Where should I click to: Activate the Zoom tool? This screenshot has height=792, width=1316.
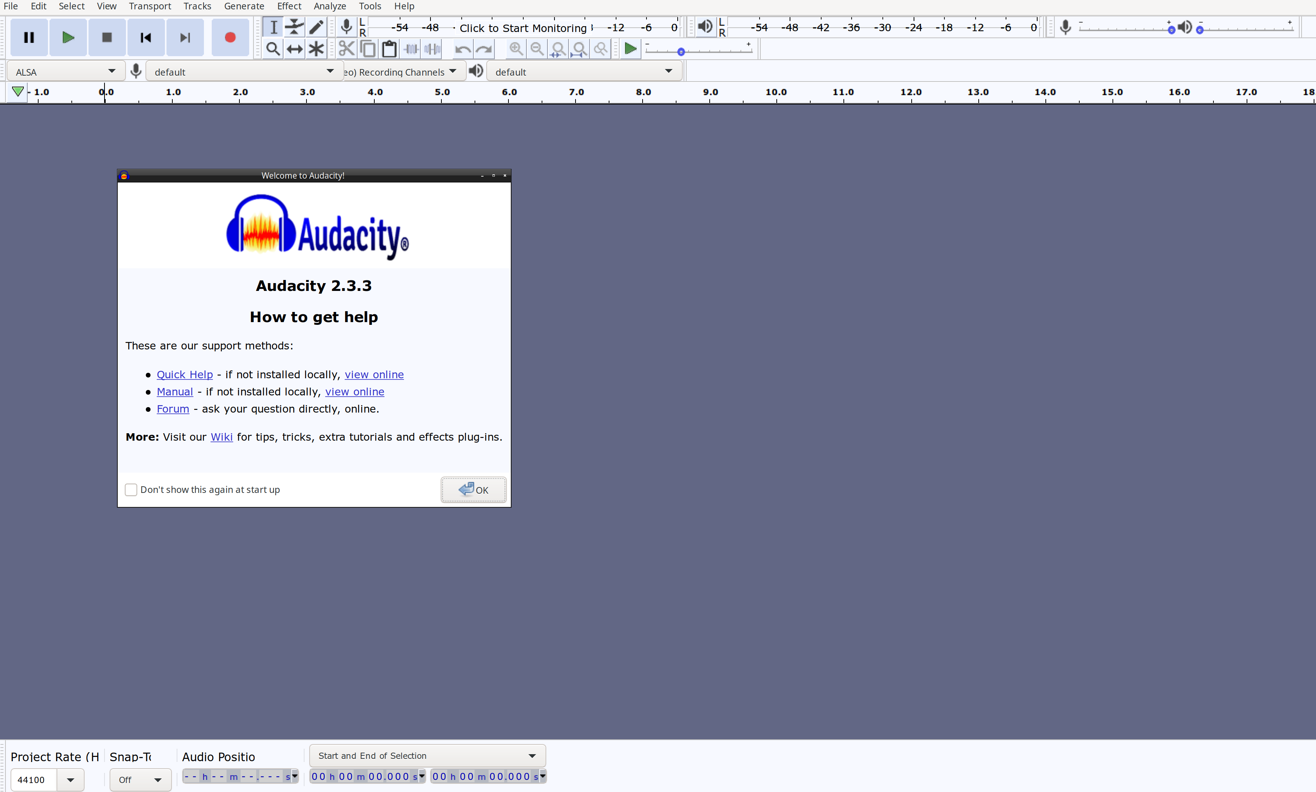click(x=273, y=49)
